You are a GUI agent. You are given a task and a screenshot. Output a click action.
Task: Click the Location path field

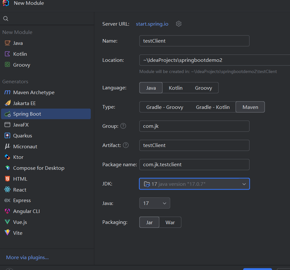215,60
